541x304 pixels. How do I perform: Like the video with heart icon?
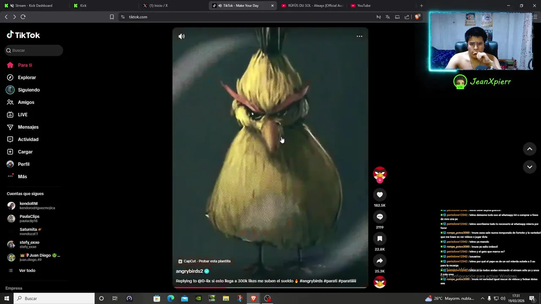[380, 195]
